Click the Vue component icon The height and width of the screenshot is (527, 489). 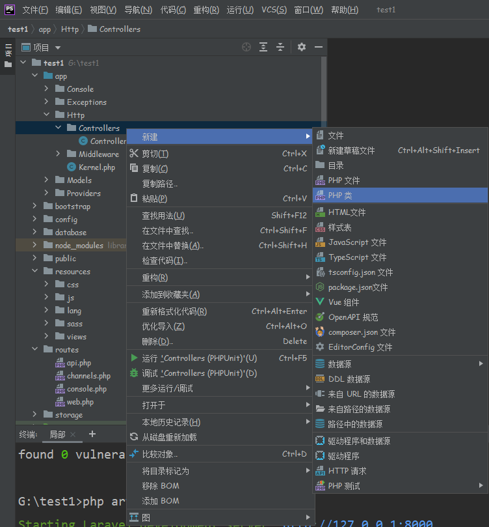(x=320, y=302)
